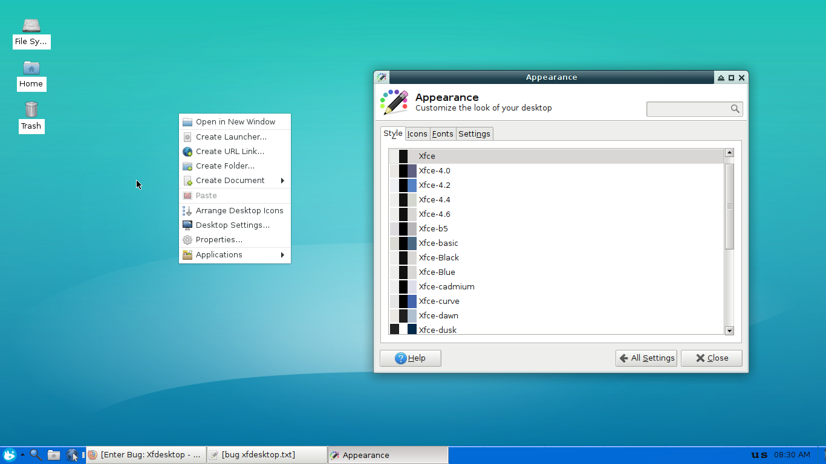Screen dimensions: 826x464
Task: Select the Home folder desktop icon
Action: pos(31,68)
